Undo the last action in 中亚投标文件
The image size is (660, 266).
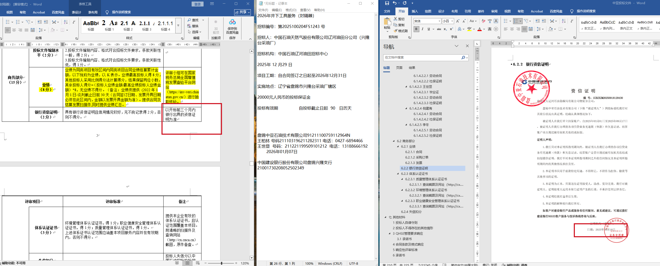(x=395, y=3)
